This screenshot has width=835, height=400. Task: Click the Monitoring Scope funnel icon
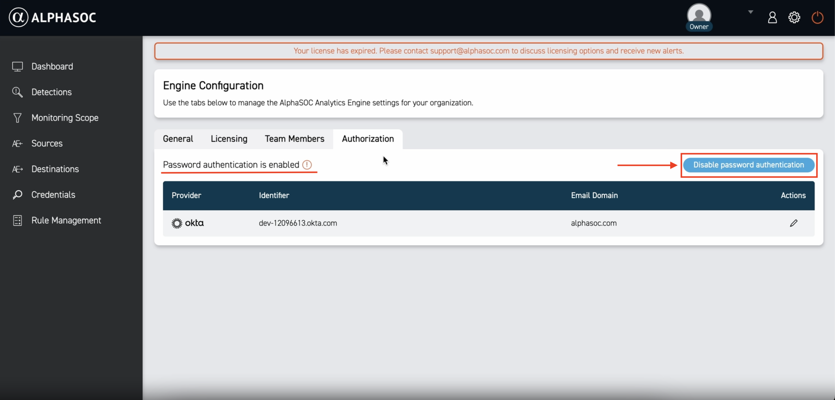[x=17, y=118]
